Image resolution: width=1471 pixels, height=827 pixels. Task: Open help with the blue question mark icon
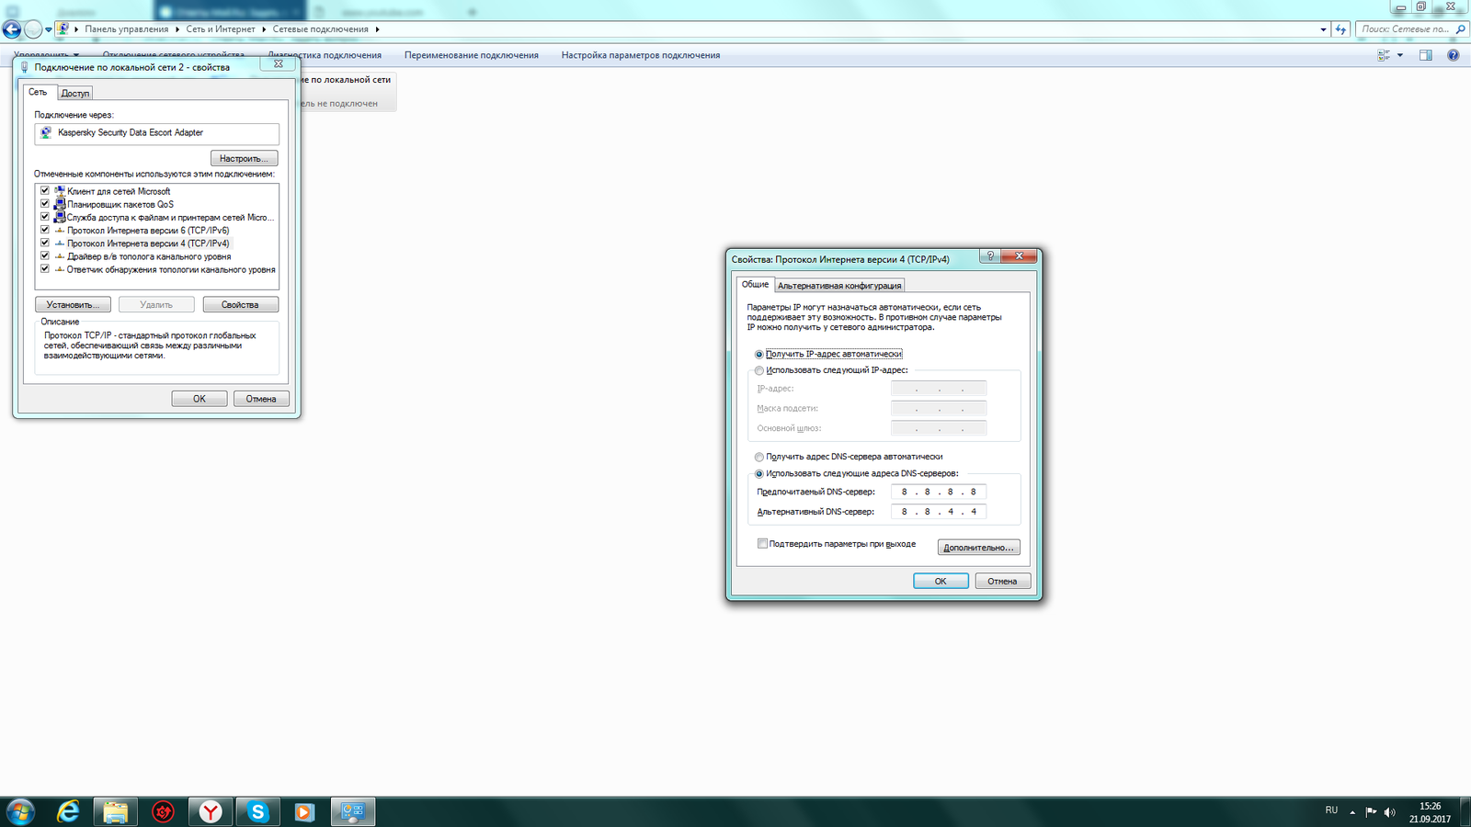coord(1454,55)
